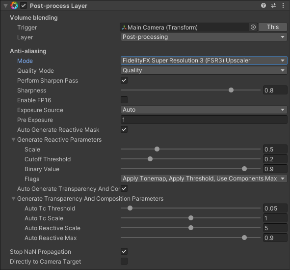Uncheck Stop NaN Propagation
The width and height of the screenshot is (290, 270).
124,251
